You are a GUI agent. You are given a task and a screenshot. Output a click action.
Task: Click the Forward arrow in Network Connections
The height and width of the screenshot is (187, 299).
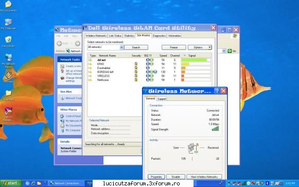(x=77, y=43)
